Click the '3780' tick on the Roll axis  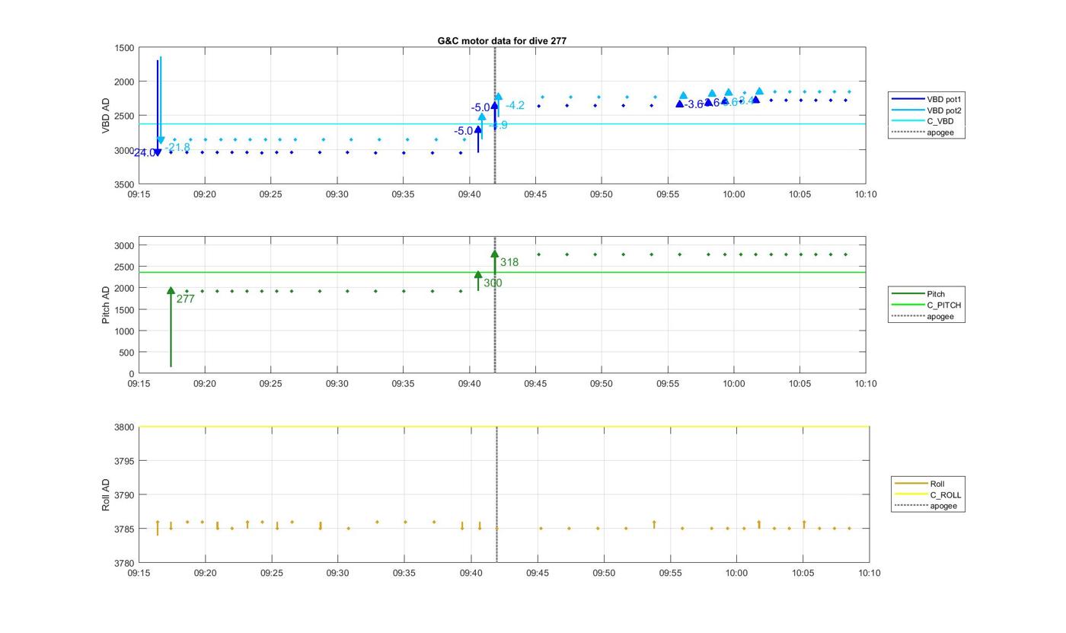pos(124,563)
